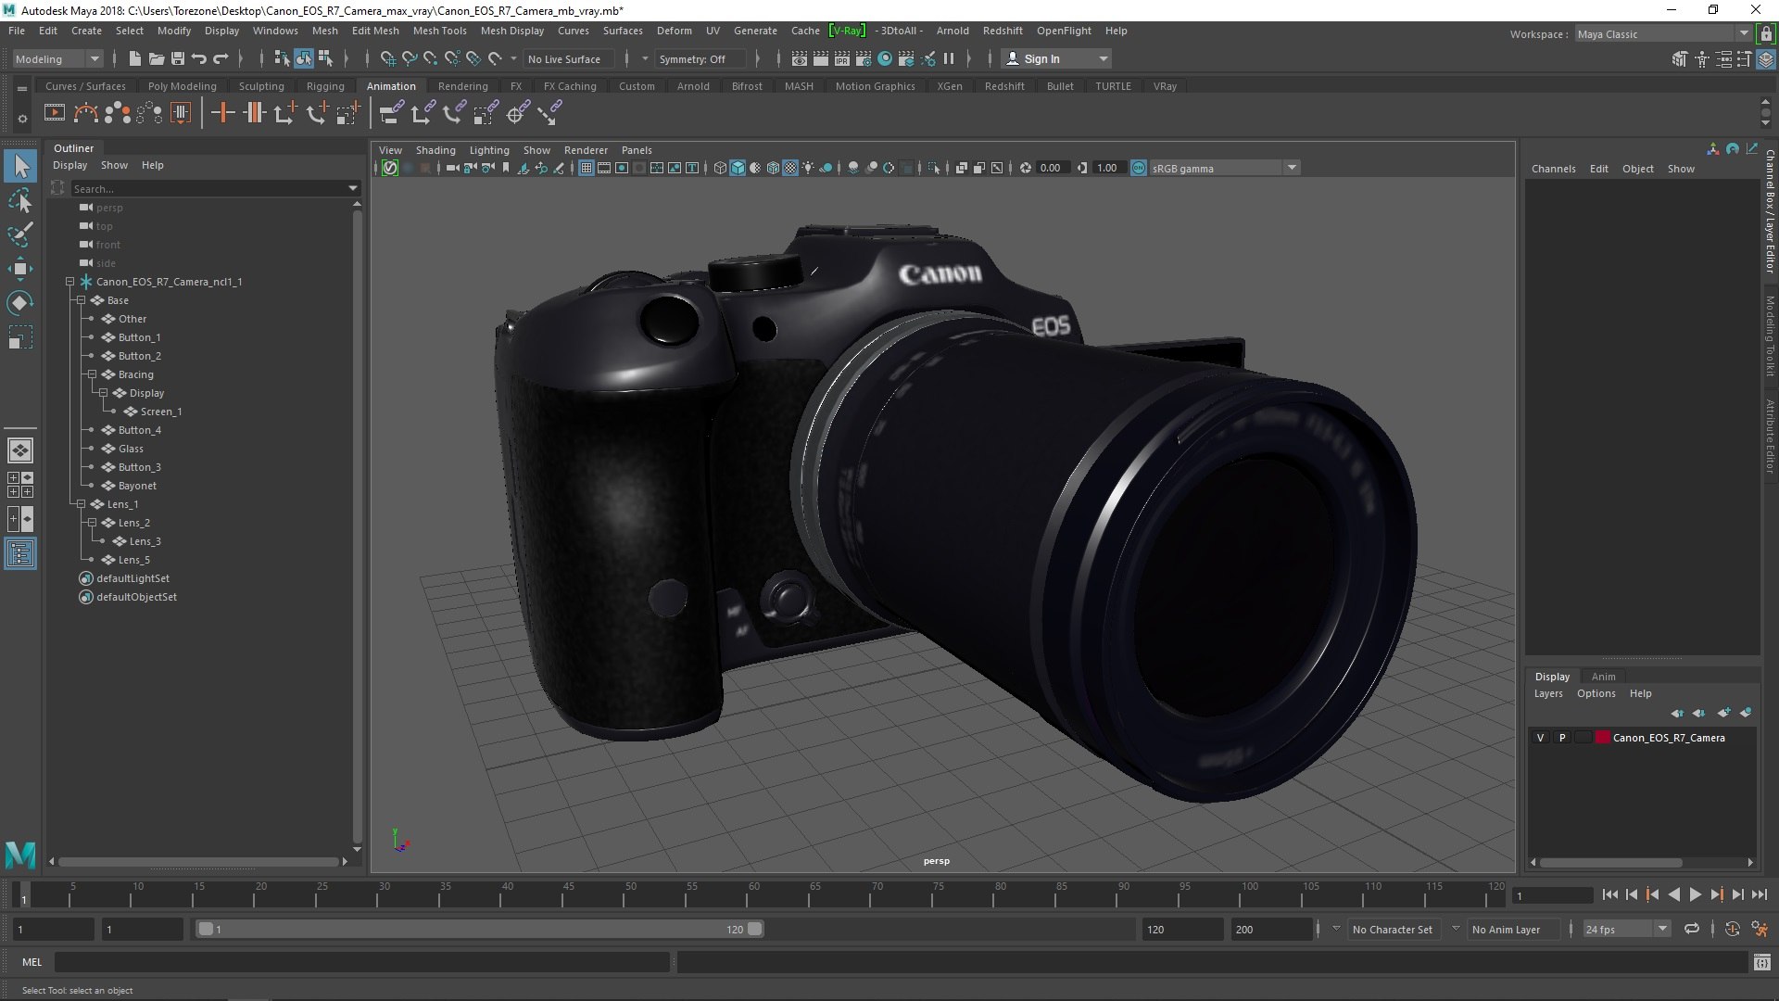Select the arrow Select Tool in toolbox
The image size is (1779, 1001).
click(x=20, y=167)
